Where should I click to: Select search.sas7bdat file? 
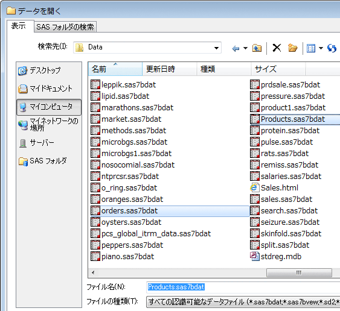coord(284,211)
